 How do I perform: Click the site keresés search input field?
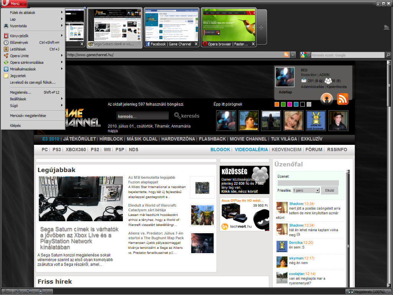click(142, 116)
